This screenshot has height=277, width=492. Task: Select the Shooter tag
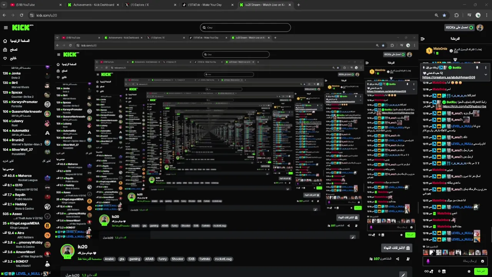(178, 259)
